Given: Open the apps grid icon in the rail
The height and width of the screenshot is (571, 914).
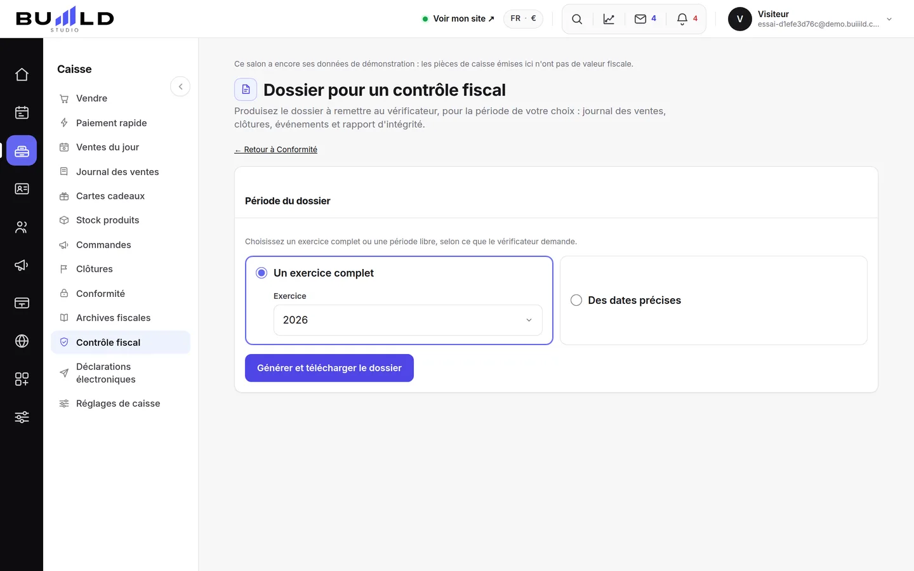Looking at the screenshot, I should pos(22,379).
